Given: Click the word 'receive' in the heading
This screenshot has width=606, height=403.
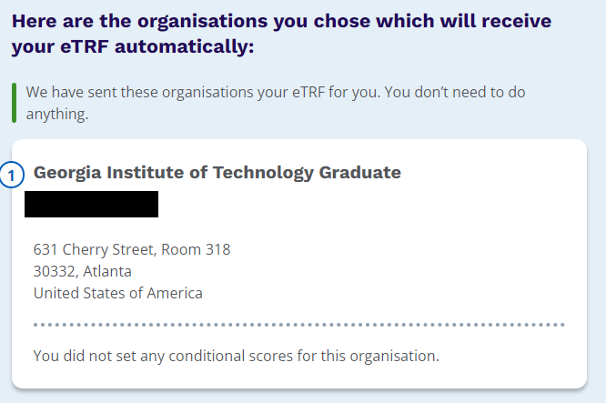Looking at the screenshot, I should pyautogui.click(x=516, y=21).
